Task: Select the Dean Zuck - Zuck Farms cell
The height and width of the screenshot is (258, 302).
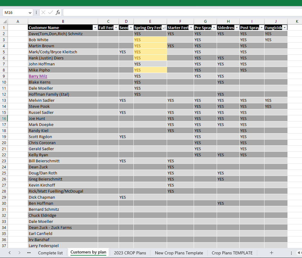Action: click(x=63, y=227)
